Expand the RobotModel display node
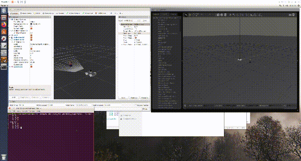301x161 pixels. click(x=10, y=38)
